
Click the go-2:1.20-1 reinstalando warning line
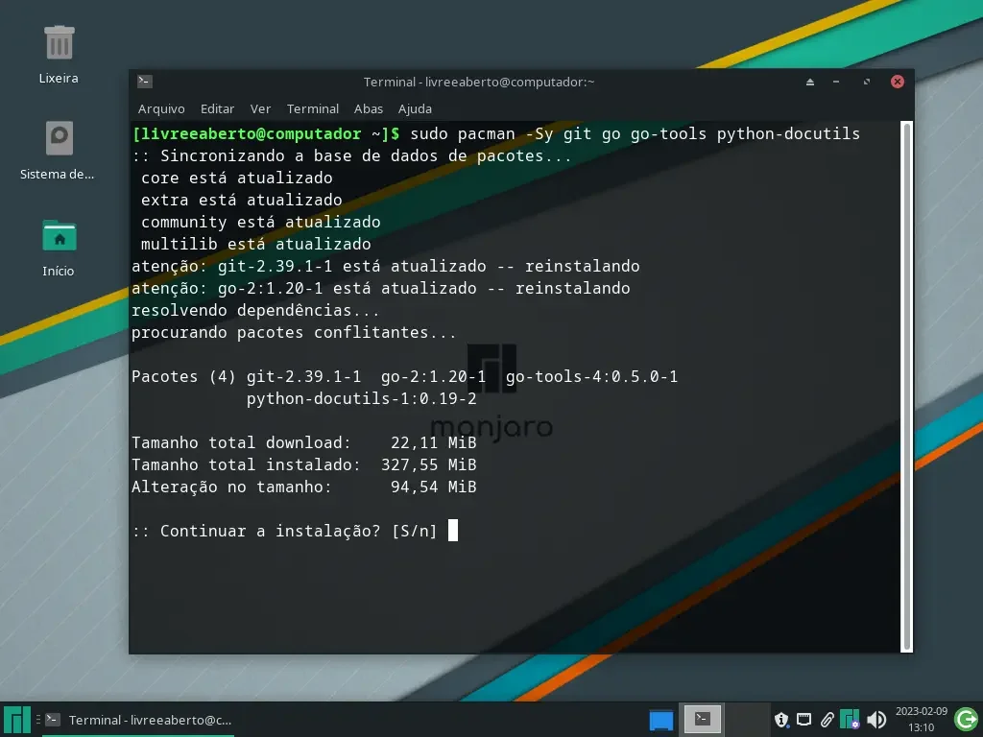(x=380, y=288)
